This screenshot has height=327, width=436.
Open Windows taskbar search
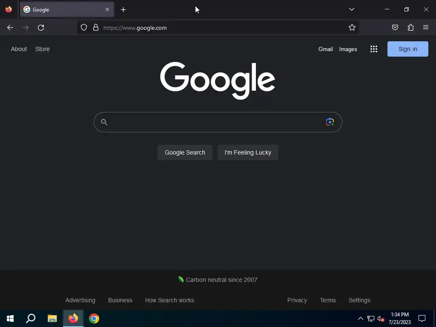coord(31,318)
